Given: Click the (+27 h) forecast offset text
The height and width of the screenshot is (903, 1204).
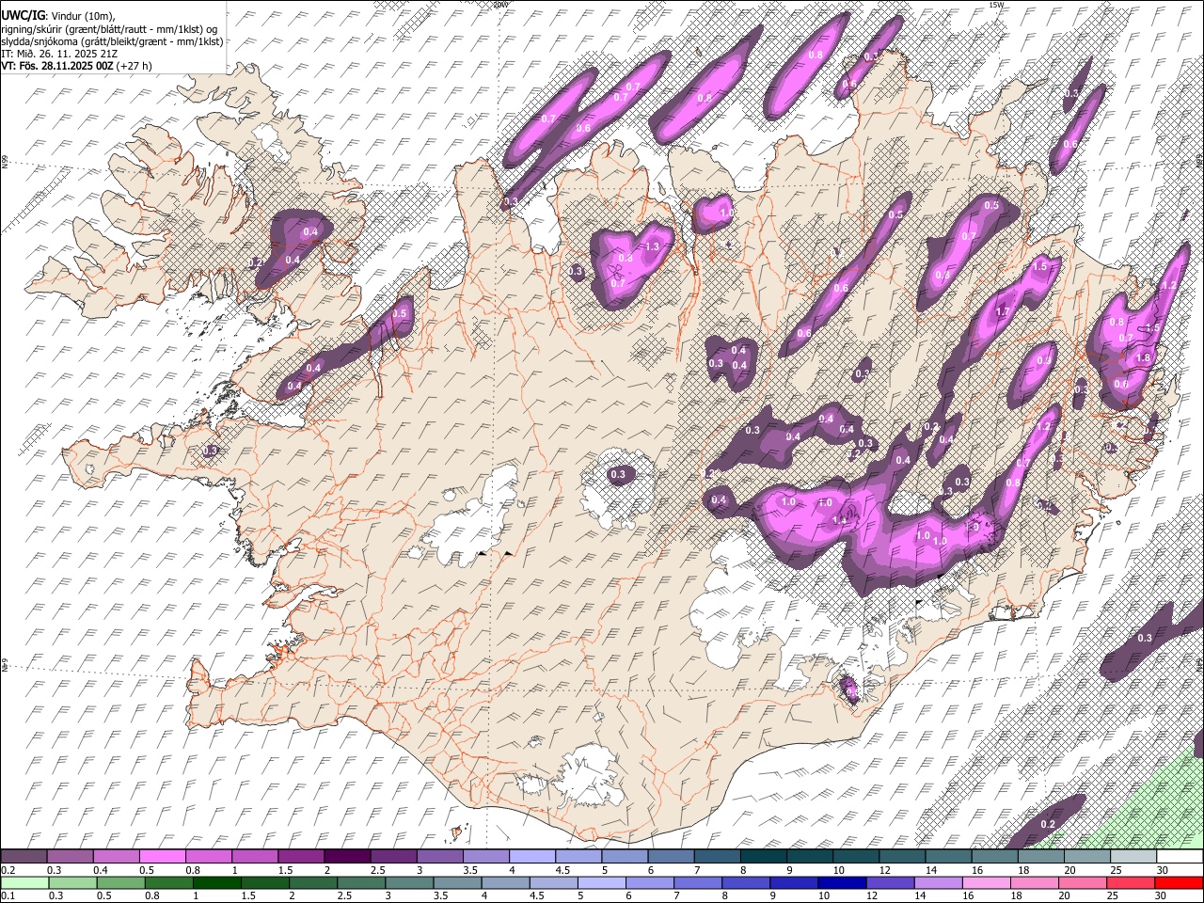Looking at the screenshot, I should [135, 67].
